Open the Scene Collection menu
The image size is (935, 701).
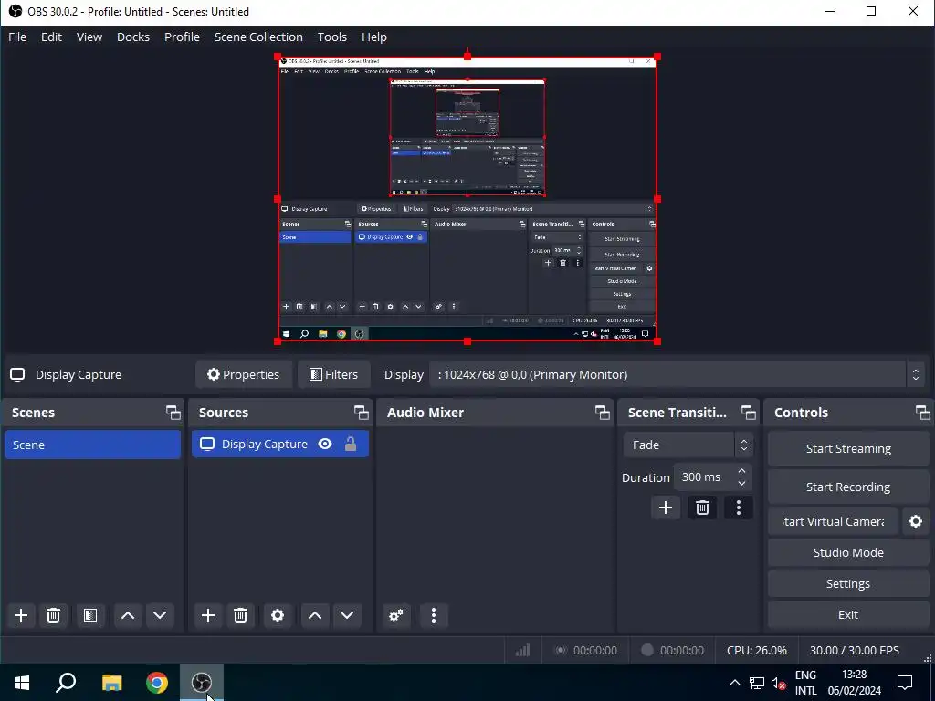[x=258, y=37]
